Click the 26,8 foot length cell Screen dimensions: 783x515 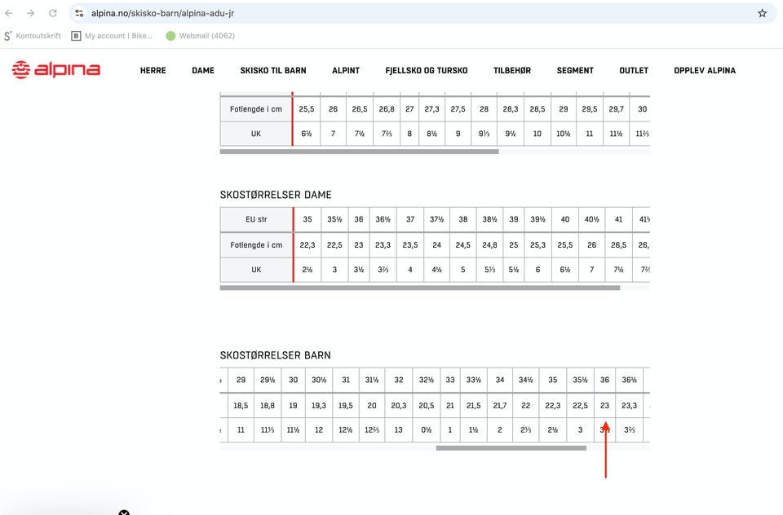387,109
